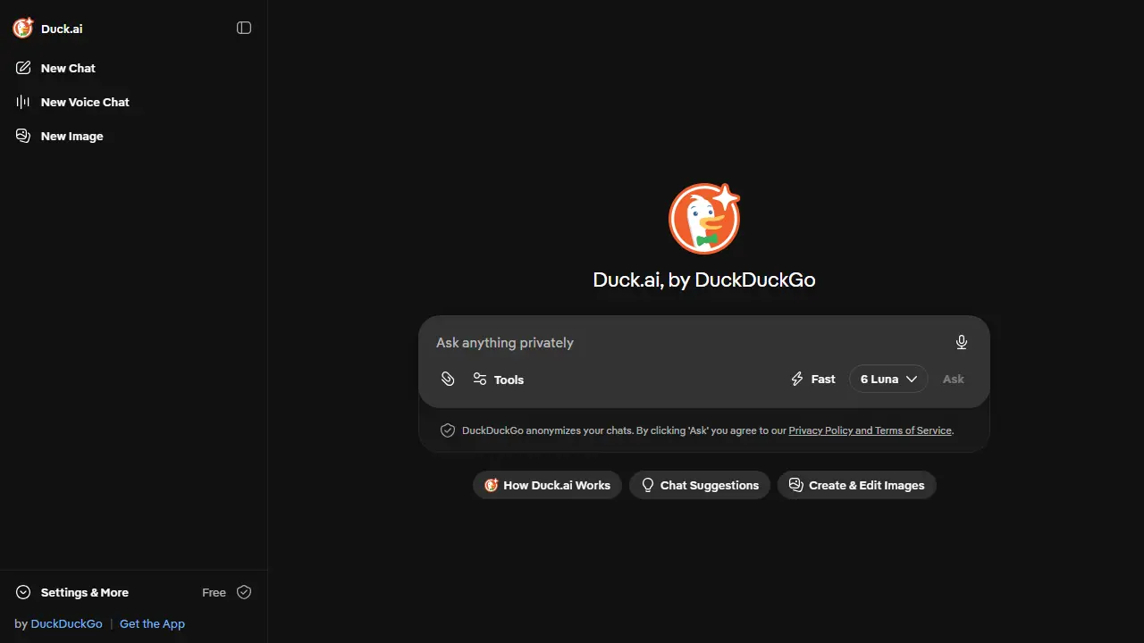The width and height of the screenshot is (1144, 643).
Task: Click the New Image icon in sidebar
Action: coord(23,136)
